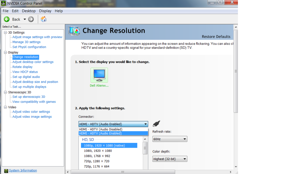287x174 pixels.
Task: Select Change resolution in the task tree
Action: 26,57
